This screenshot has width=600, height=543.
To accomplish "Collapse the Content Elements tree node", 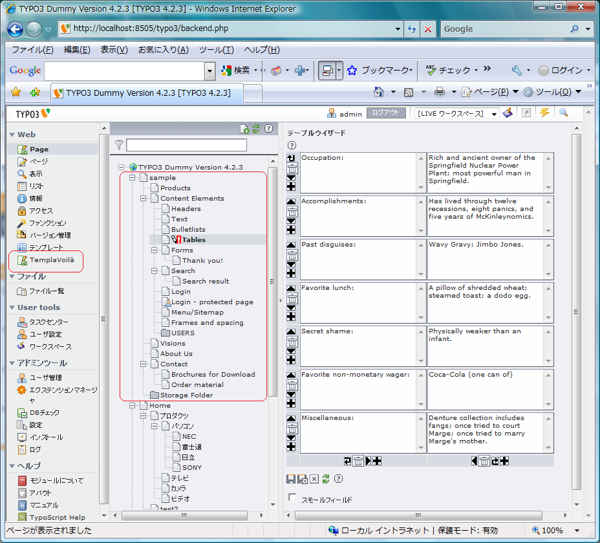I will [x=143, y=198].
